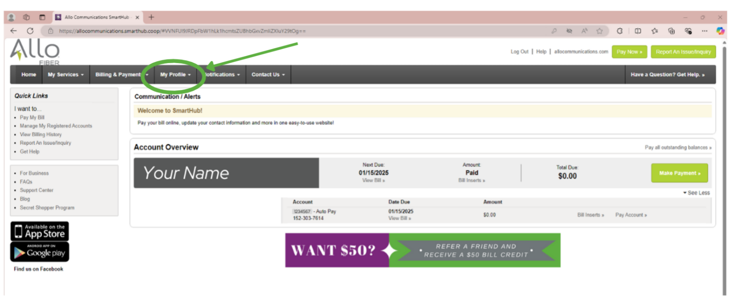Viewport: 729px width, 297px height.
Task: Open the Blog link
Action: point(25,199)
